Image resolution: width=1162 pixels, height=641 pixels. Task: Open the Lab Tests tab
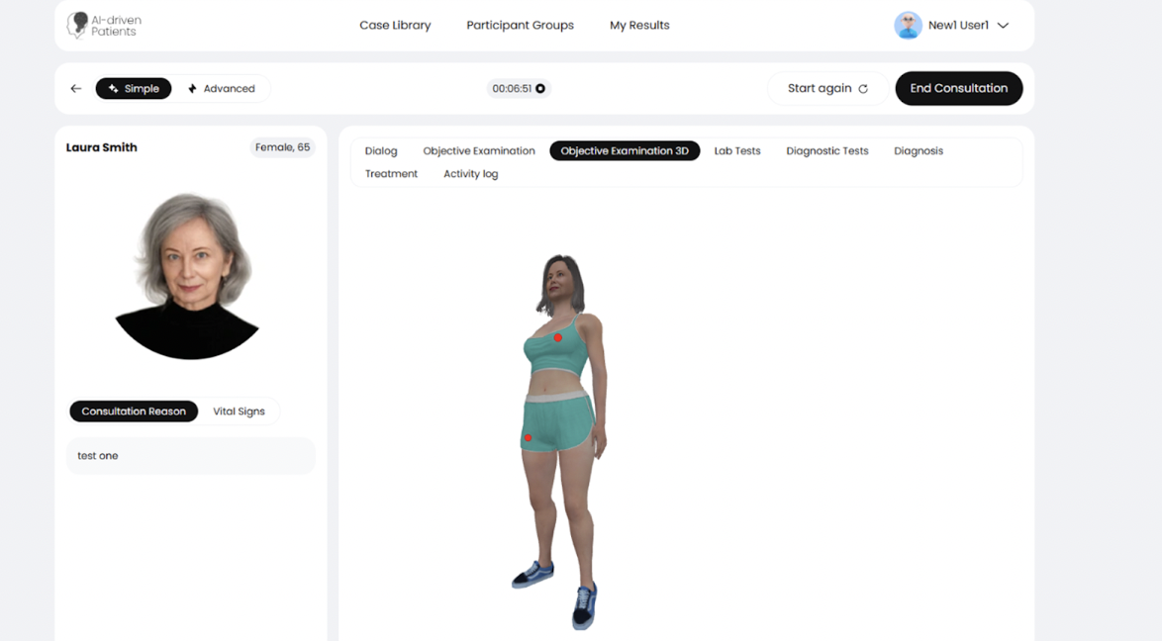[737, 151]
